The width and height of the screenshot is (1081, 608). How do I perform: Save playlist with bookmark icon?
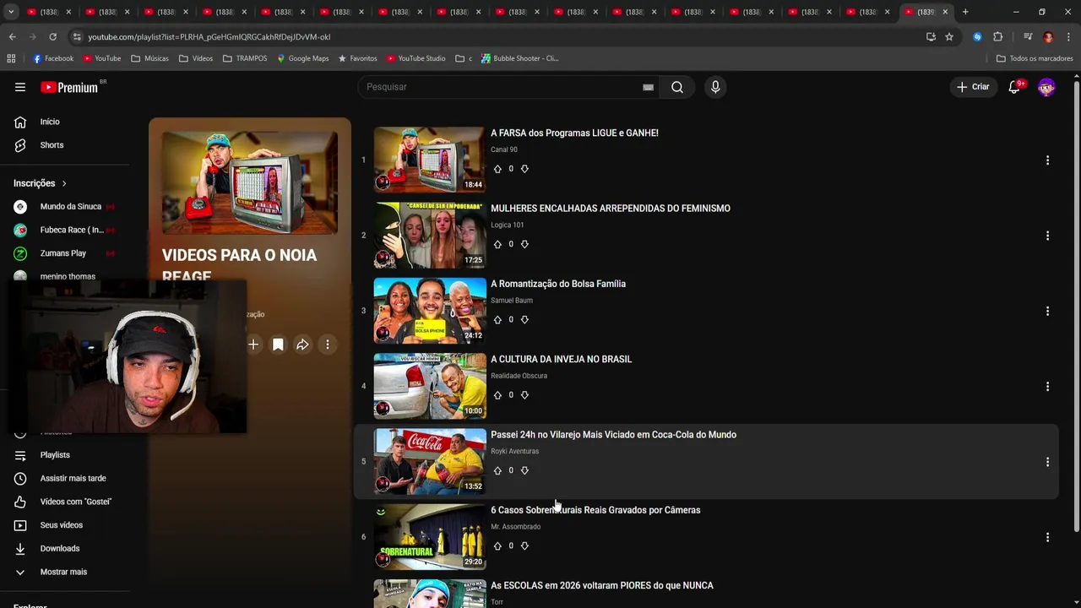pos(278,345)
